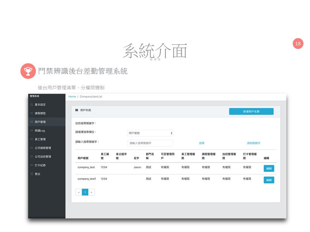The width and height of the screenshot is (310, 232).
Task: Select 用戶管理 in the sidebar
Action: [x=40, y=122]
